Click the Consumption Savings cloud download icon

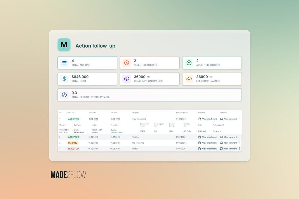pos(126,79)
